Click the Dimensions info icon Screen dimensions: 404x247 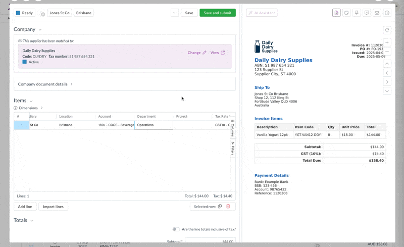click(x=16, y=108)
